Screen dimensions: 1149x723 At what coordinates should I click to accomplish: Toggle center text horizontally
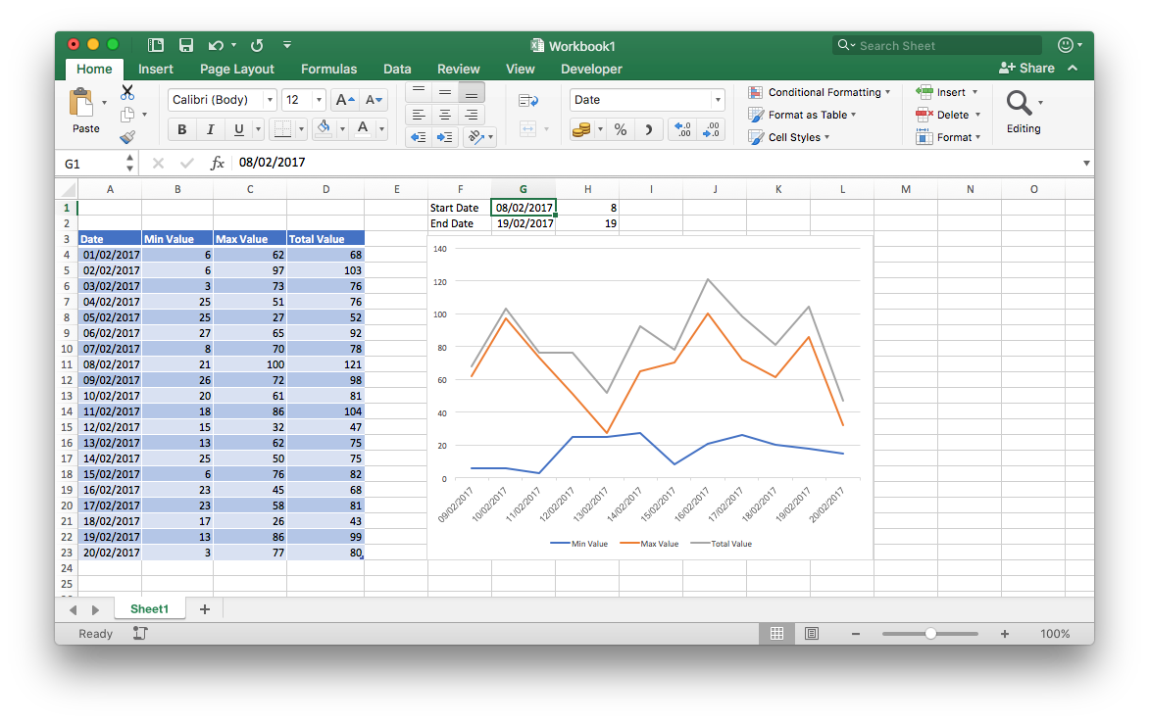click(x=445, y=115)
